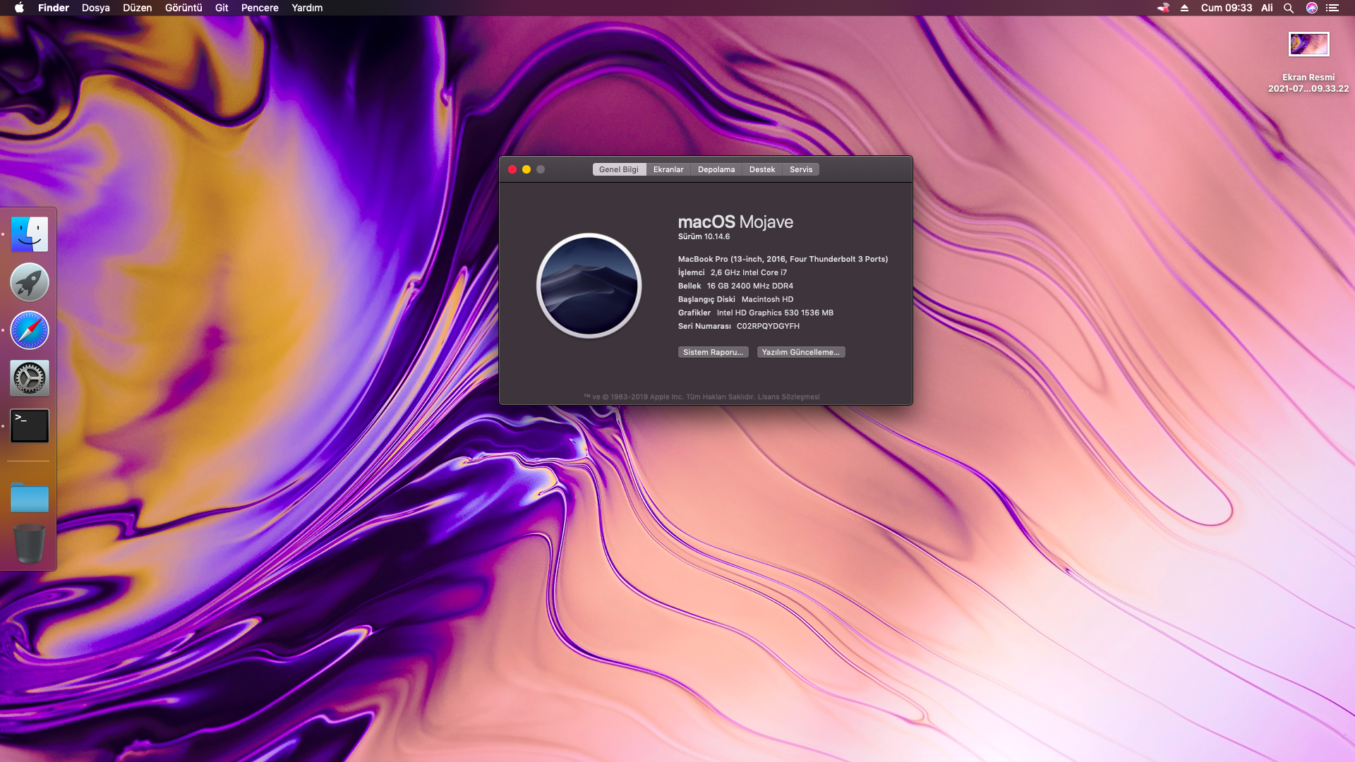Open the Pencere menu
The image size is (1355, 762).
coord(260,8)
